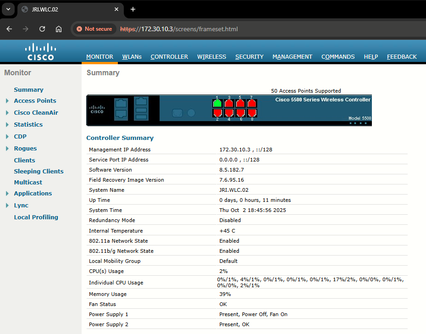Open Sleeping Clients in sidebar
The width and height of the screenshot is (426, 334).
coord(39,171)
